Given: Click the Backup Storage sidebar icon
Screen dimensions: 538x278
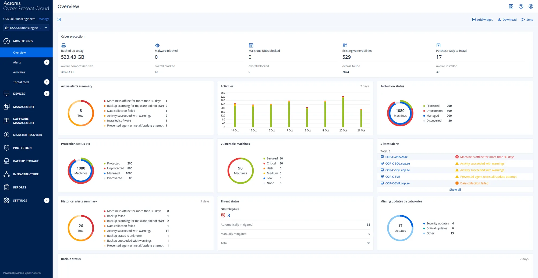Looking at the screenshot, I should click(x=7, y=161).
